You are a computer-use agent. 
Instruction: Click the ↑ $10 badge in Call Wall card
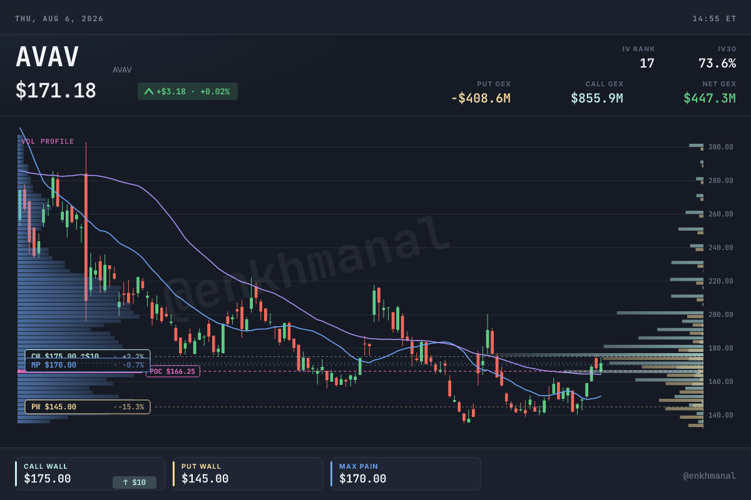point(135,482)
